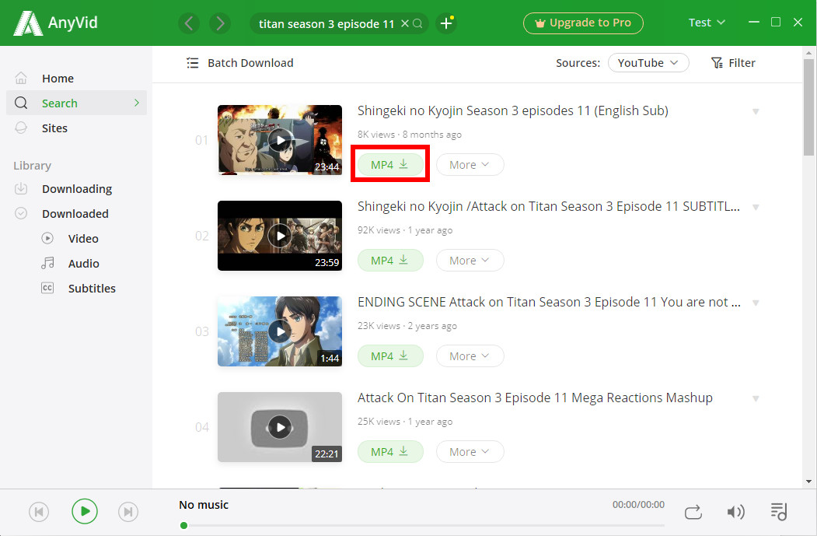
Task: Download MP4 for Mega Reactions Mashup
Action: 389,452
